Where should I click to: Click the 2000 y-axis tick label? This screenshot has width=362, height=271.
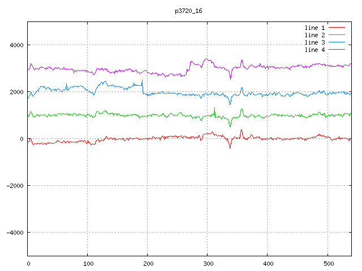coord(15,92)
